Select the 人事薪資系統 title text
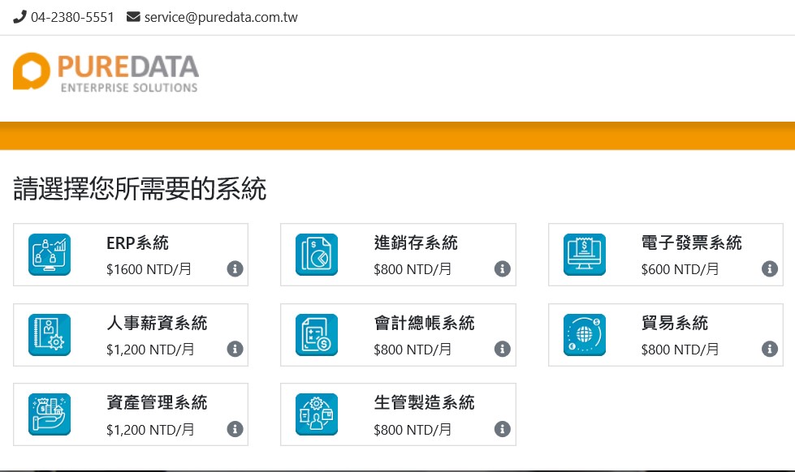 tap(157, 323)
